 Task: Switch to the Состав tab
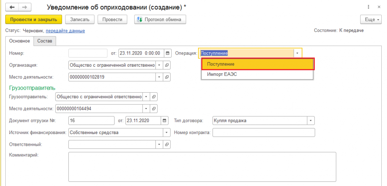[x=45, y=41]
